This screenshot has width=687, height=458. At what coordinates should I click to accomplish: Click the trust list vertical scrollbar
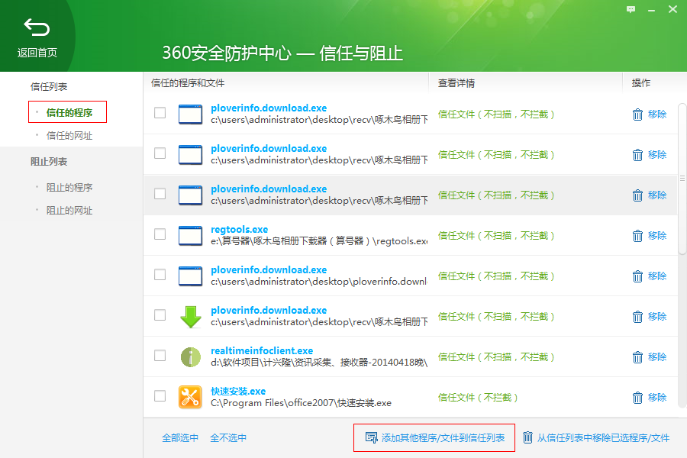(682, 179)
